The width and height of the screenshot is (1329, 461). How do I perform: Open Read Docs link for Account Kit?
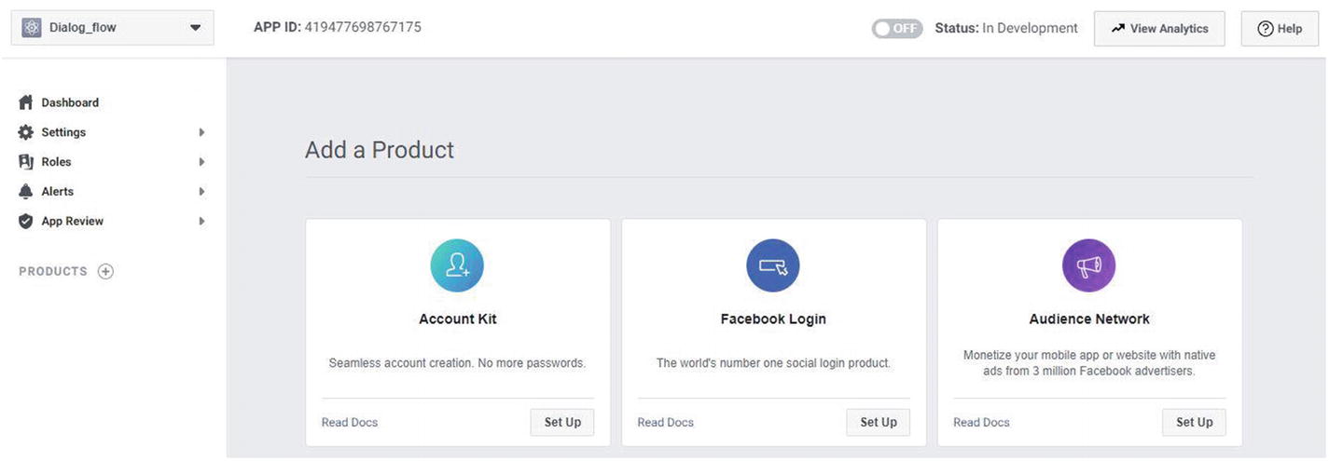tap(350, 422)
